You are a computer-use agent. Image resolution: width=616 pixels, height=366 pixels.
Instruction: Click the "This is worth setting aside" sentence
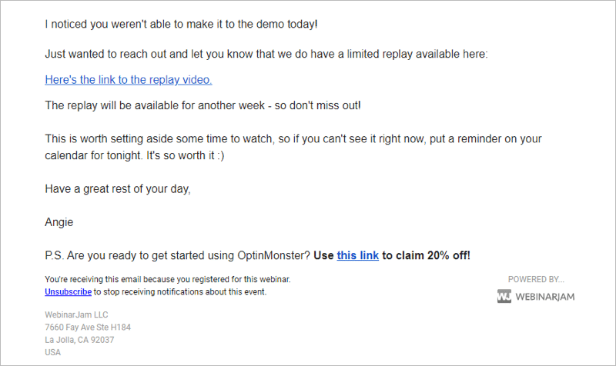293,139
